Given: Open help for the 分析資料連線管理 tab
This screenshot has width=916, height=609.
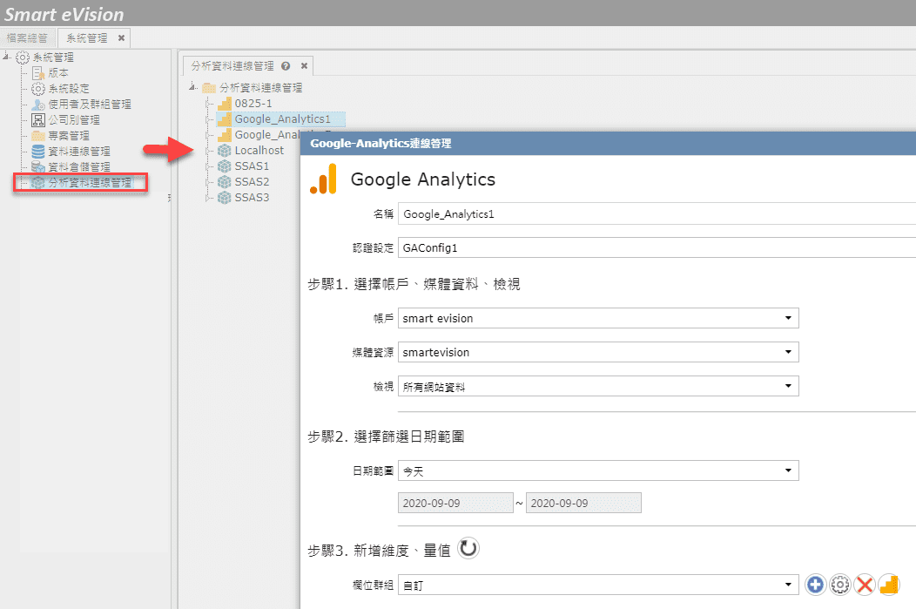Looking at the screenshot, I should point(286,66).
